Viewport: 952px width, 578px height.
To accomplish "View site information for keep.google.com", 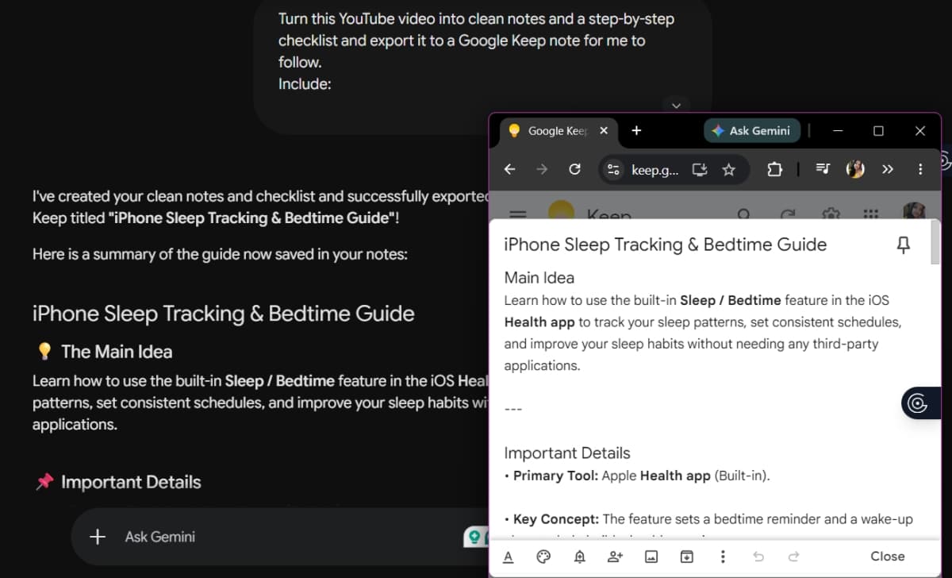I will [x=612, y=169].
